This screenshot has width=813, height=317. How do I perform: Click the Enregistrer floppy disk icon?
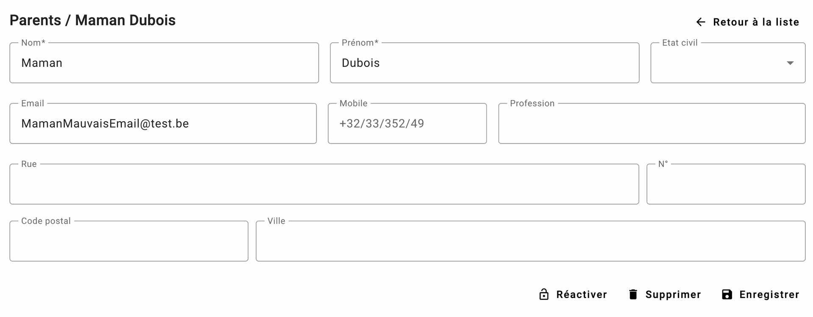coord(727,295)
